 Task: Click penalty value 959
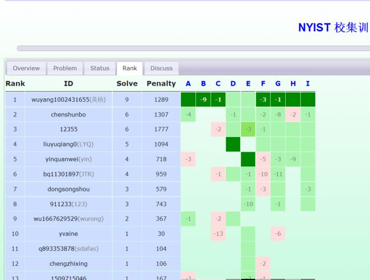pos(161,174)
